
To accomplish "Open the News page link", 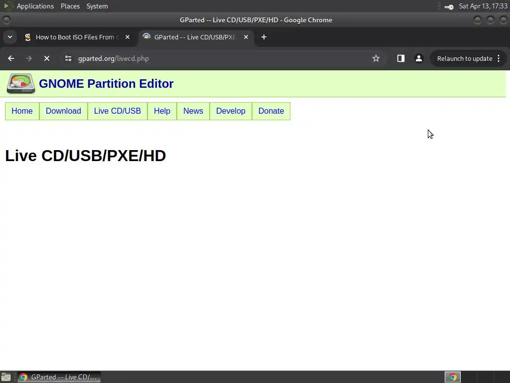I will coord(193,111).
